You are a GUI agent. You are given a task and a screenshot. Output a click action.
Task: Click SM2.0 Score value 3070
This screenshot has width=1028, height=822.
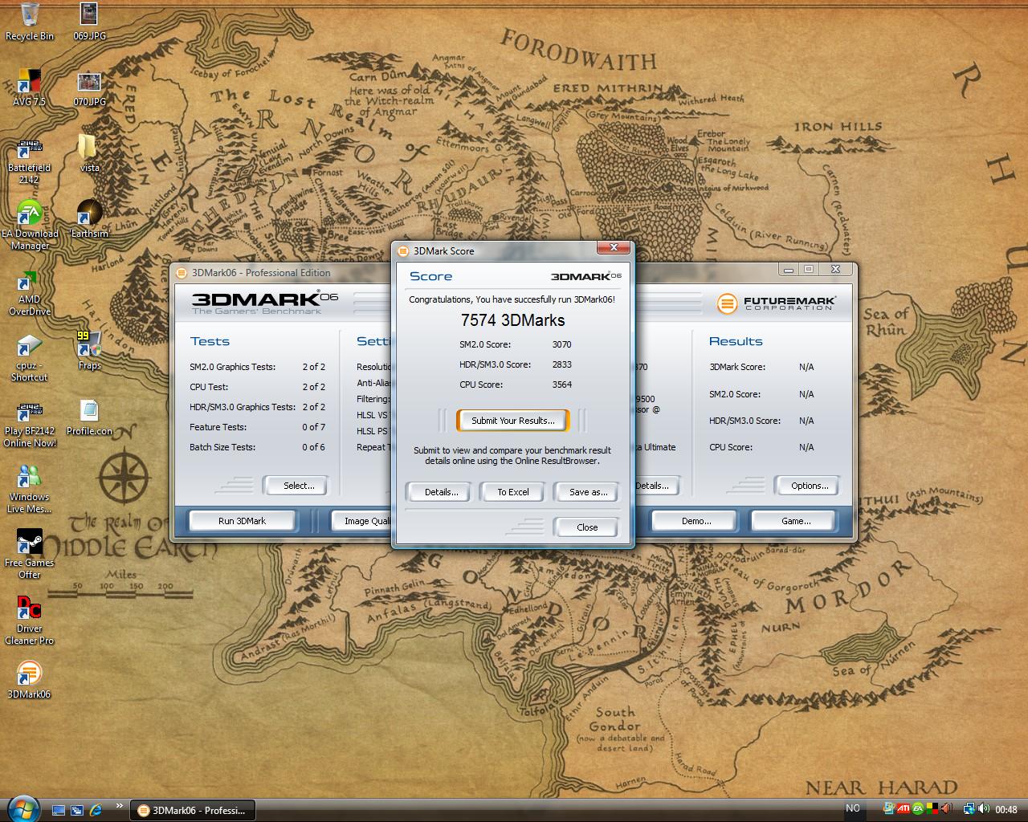click(x=561, y=344)
